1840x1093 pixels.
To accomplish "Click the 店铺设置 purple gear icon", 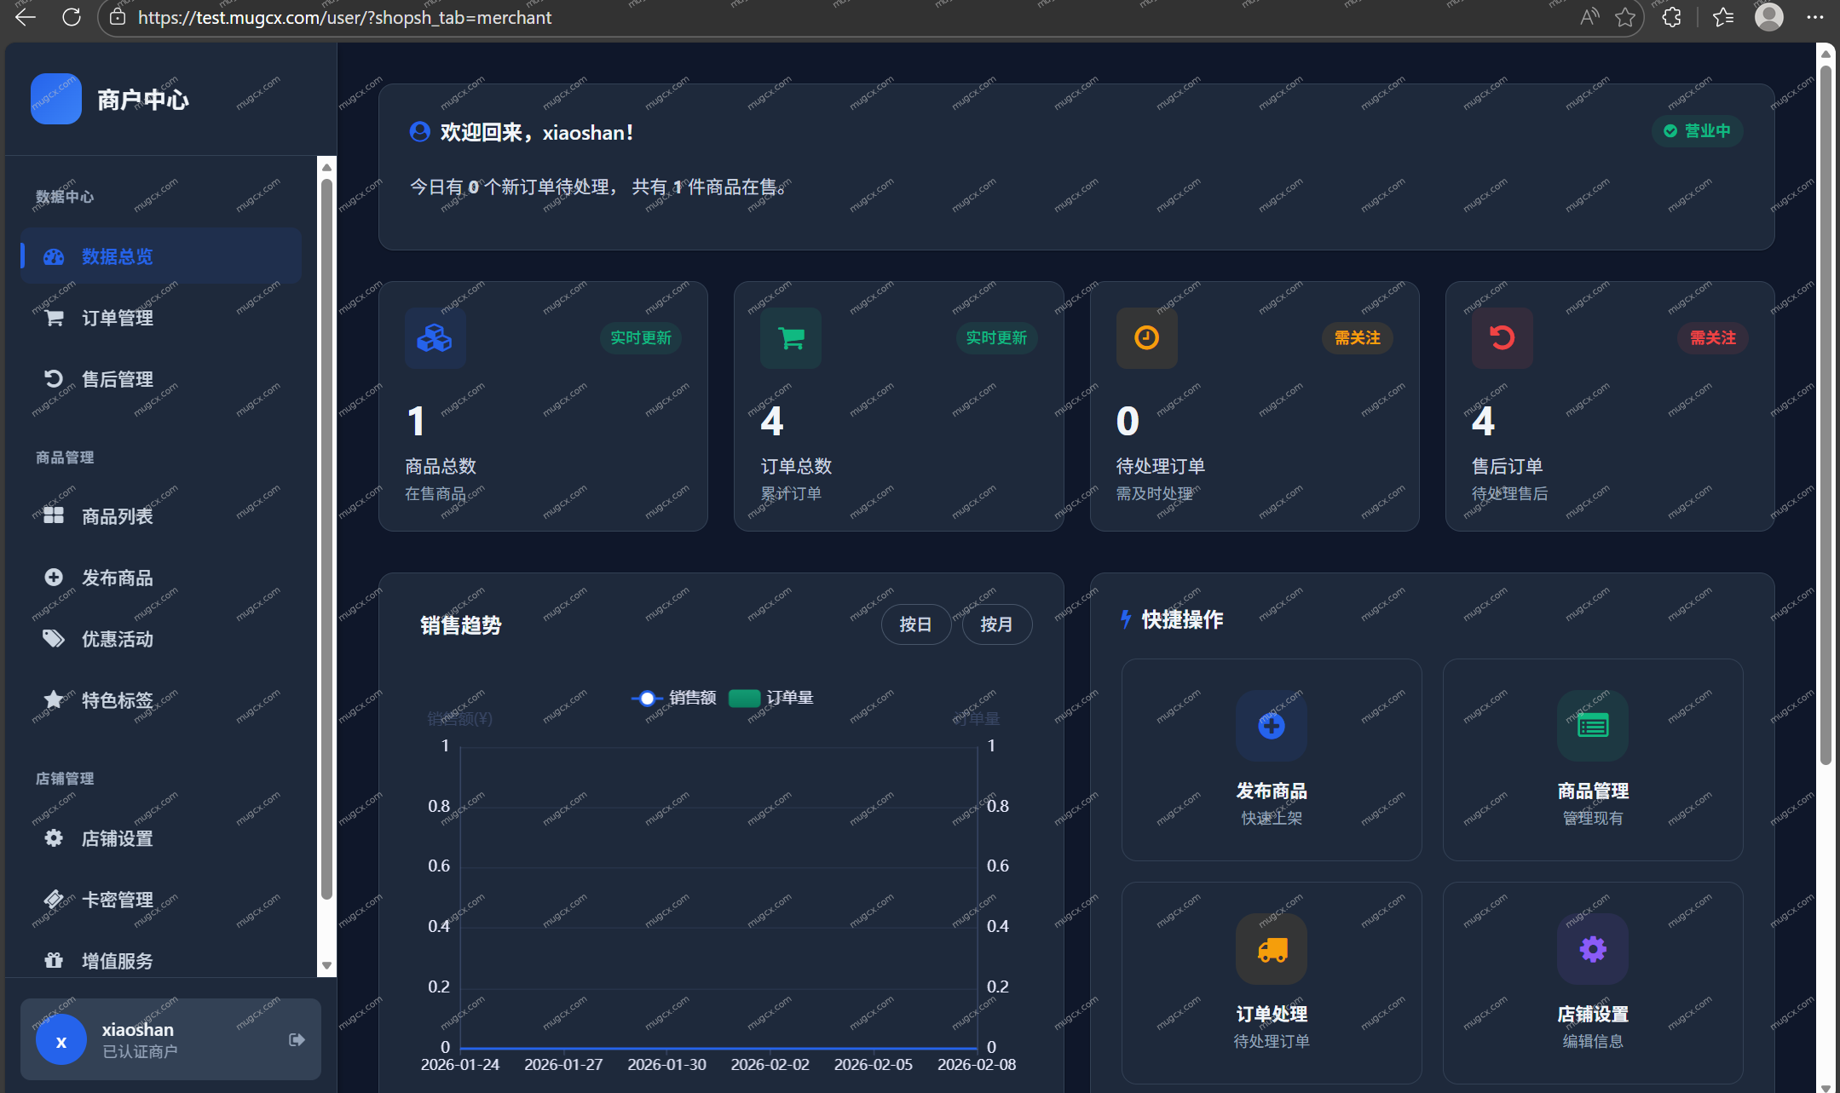I will point(1592,949).
